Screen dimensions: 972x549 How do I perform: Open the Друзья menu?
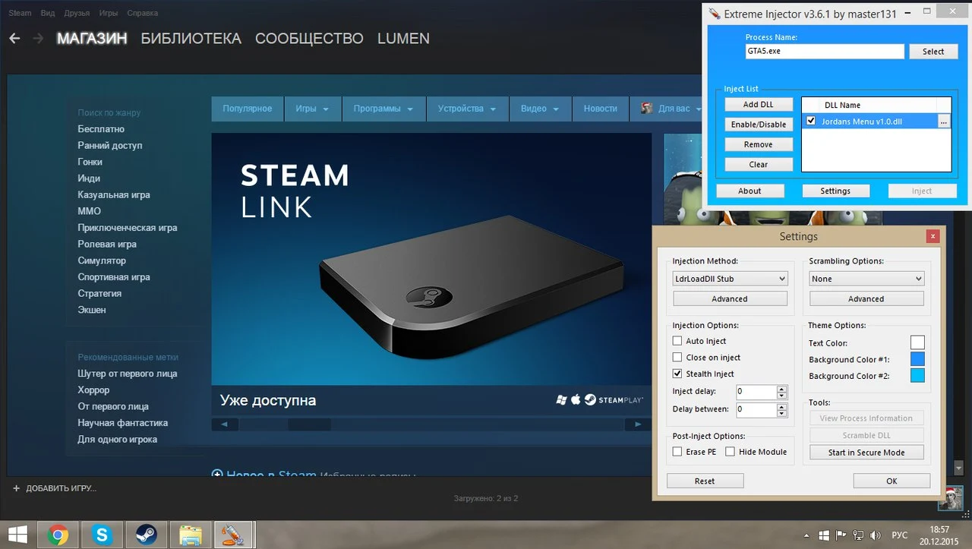pos(77,13)
